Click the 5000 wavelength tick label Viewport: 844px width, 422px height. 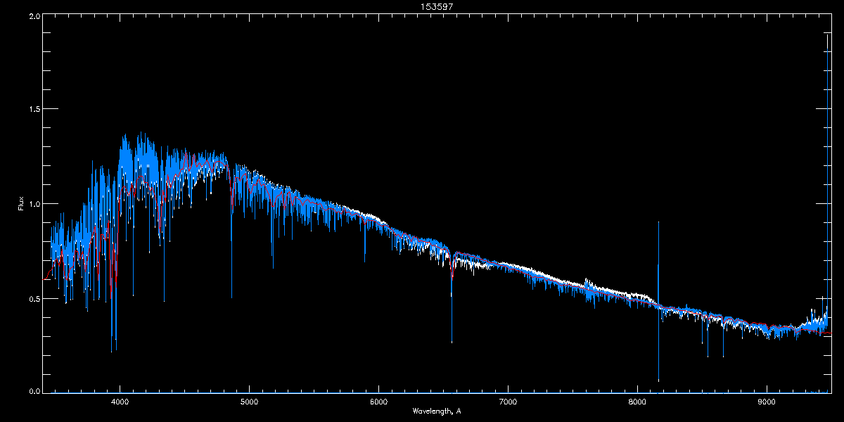point(250,402)
